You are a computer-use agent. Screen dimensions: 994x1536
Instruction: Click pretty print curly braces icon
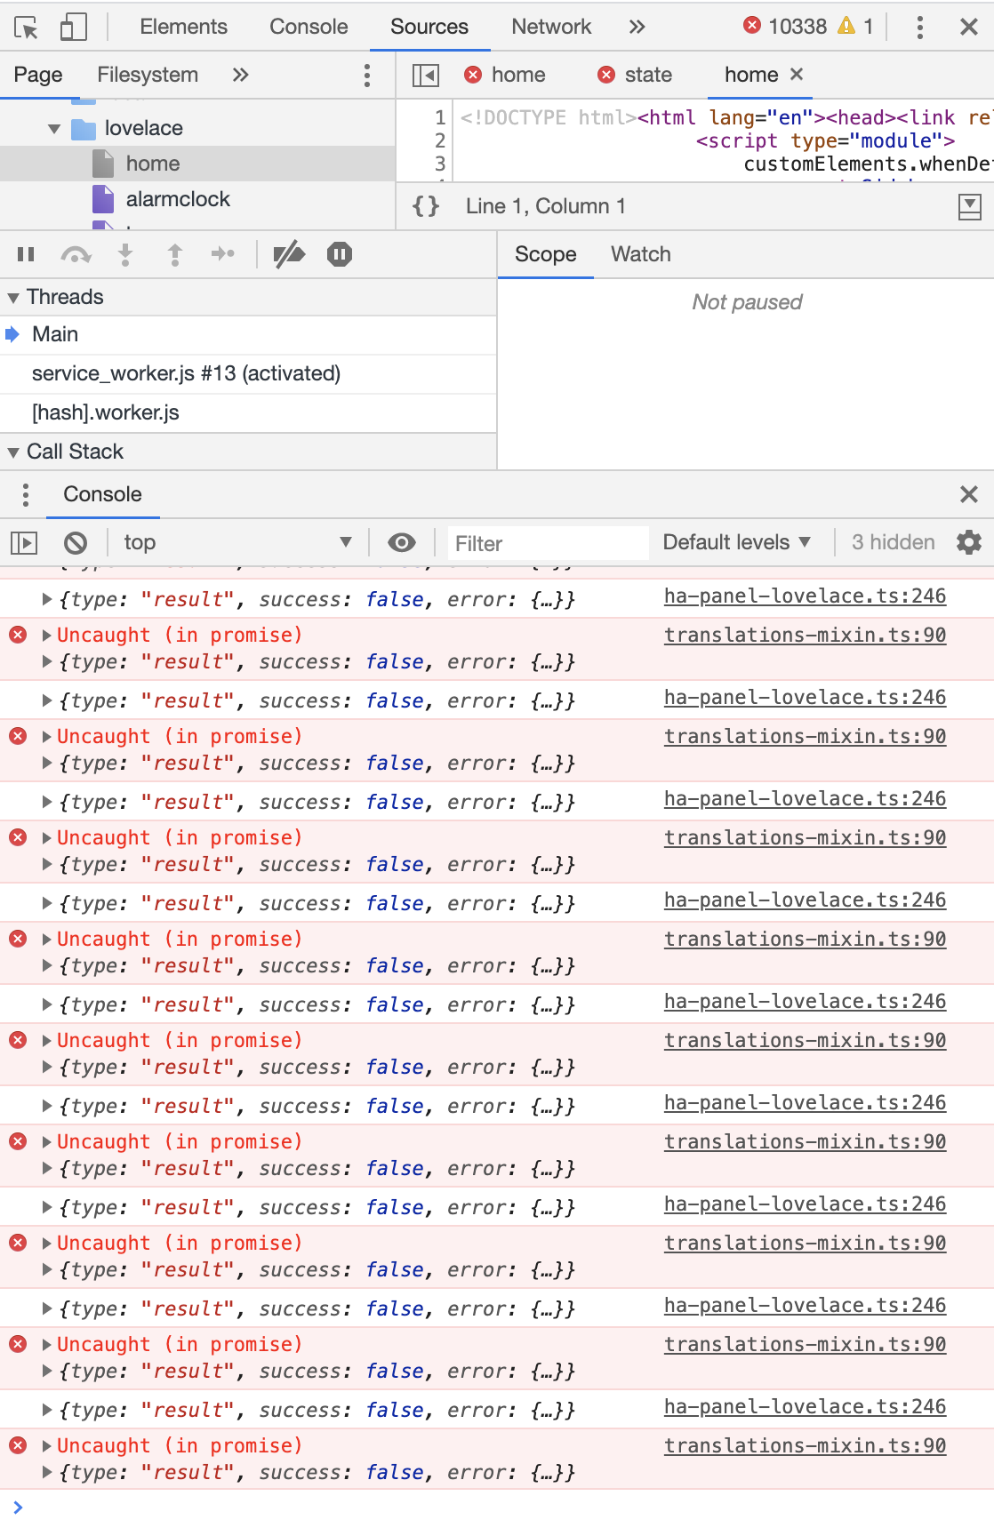426,206
